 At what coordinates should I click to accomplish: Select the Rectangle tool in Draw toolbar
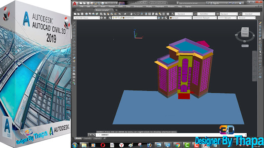[x=74, y=36]
